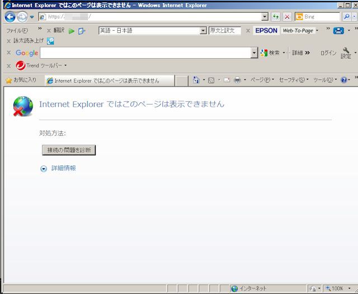Image resolution: width=358 pixels, height=294 pixels.
Task: Expand 詳細情報 arrow icon
Action: (44, 169)
